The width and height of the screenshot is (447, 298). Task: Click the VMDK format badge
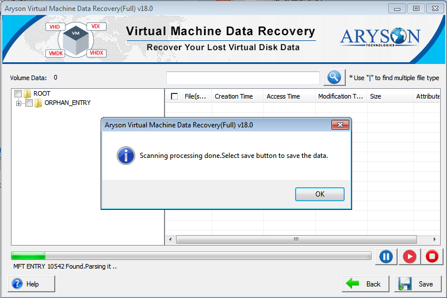[x=56, y=54]
